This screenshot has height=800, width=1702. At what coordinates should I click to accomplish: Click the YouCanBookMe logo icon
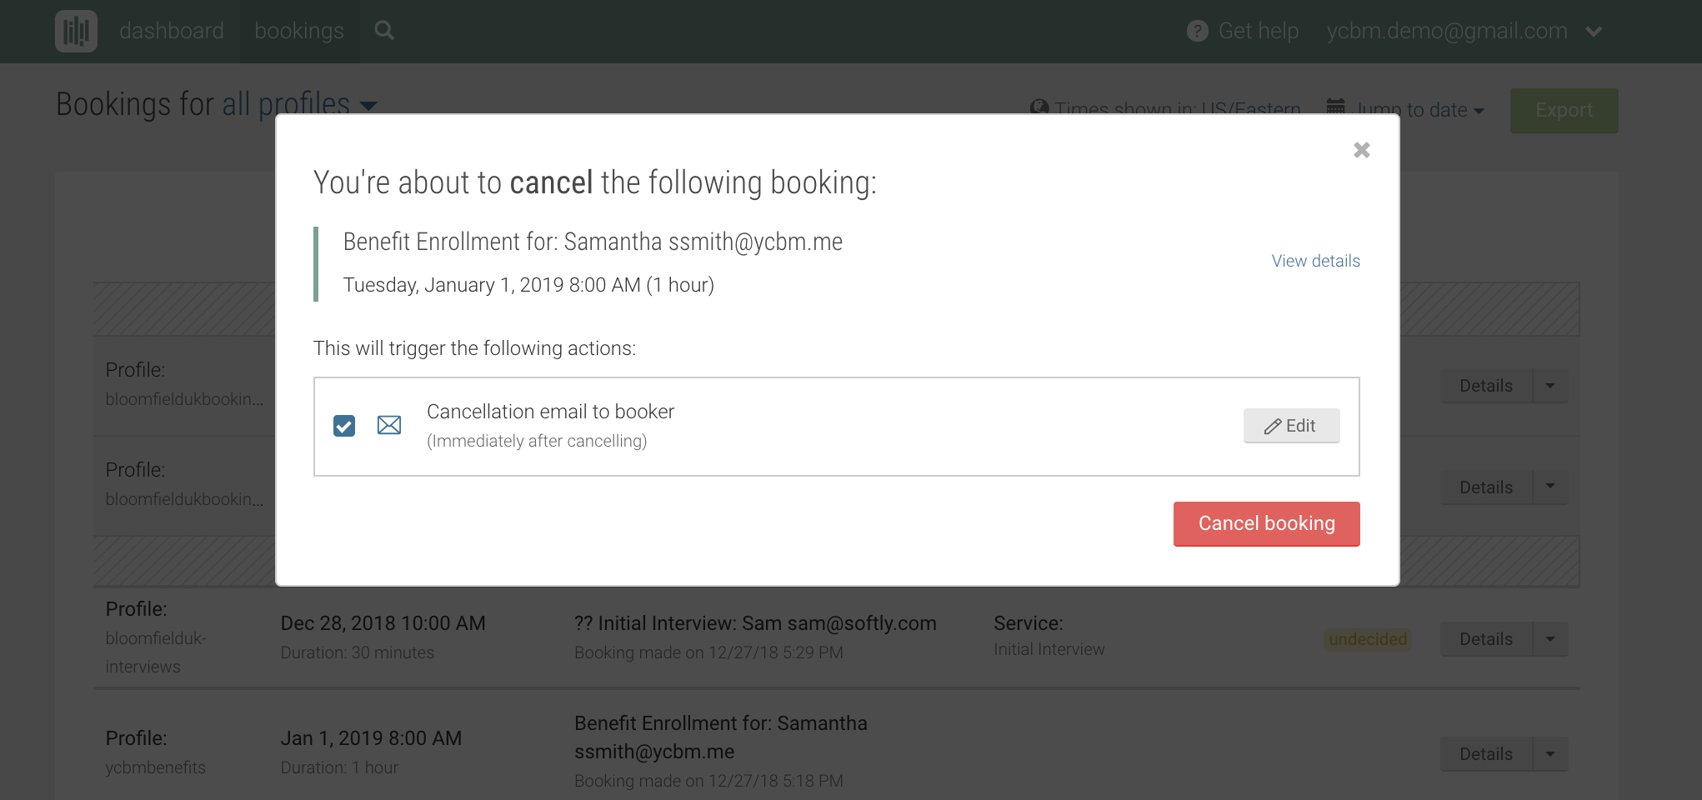76,31
